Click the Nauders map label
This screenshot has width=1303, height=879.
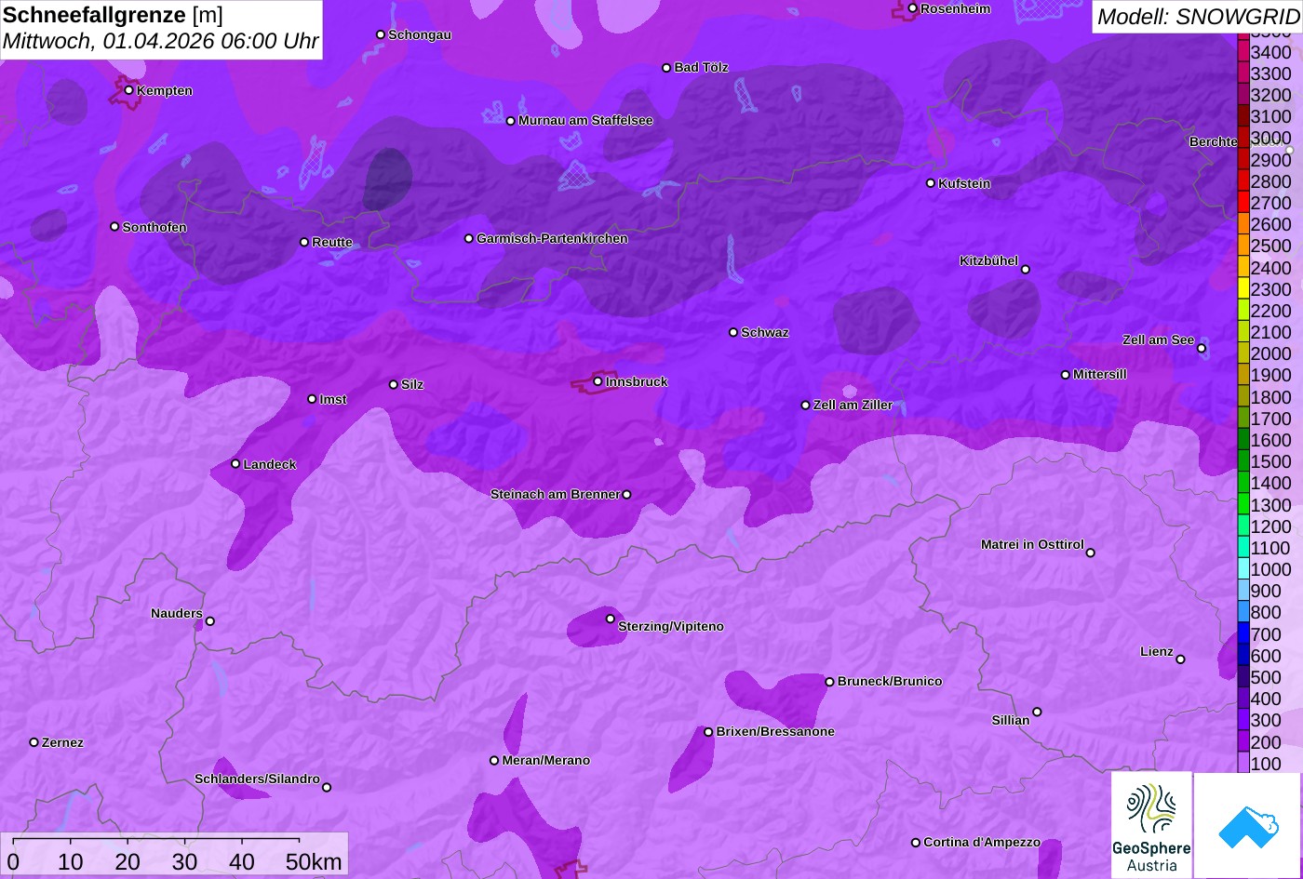coord(177,613)
